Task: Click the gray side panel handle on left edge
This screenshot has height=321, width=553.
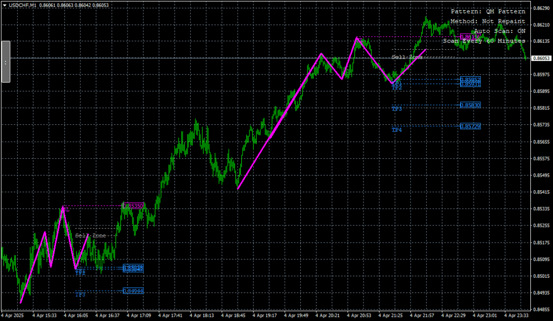Action: coord(6,62)
